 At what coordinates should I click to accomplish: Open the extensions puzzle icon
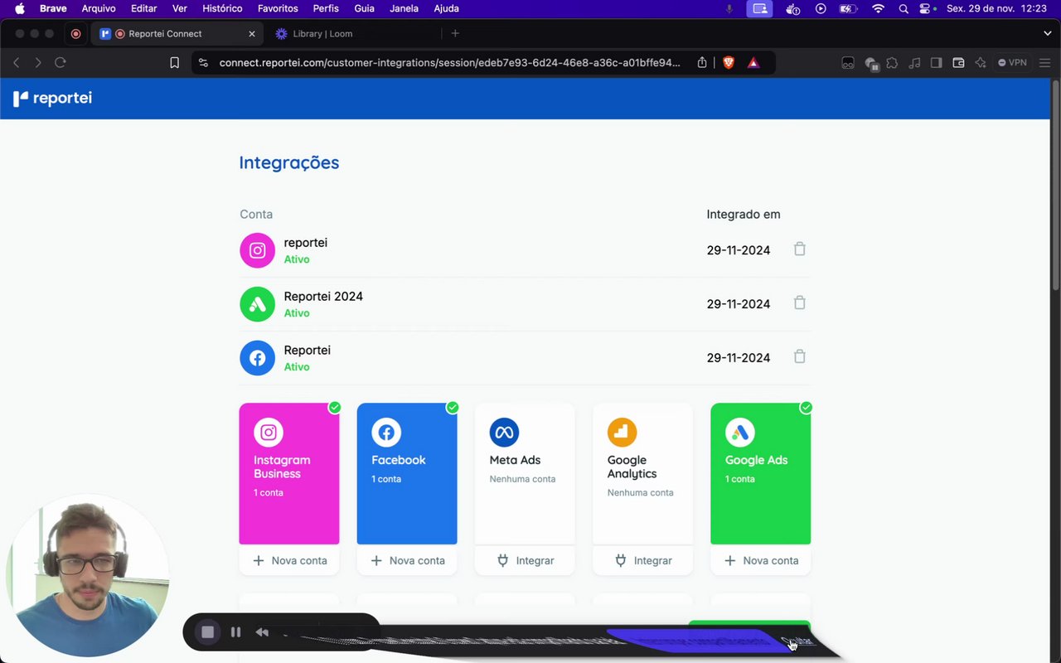[892, 62]
